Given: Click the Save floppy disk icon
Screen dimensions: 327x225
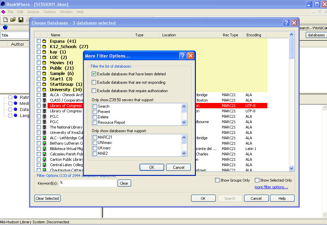Looking at the screenshot, I should pyautogui.click(x=21, y=20).
